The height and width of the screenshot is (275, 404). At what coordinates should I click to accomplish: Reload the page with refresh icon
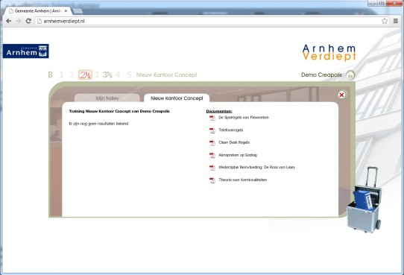(x=28, y=21)
